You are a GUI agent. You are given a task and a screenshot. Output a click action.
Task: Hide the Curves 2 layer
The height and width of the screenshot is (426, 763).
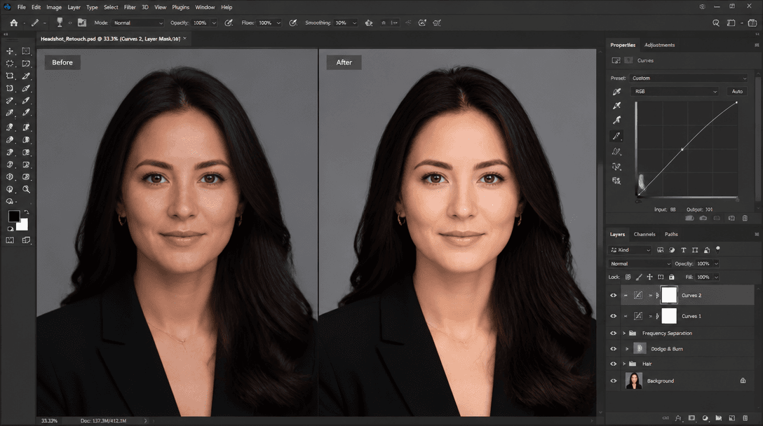click(613, 295)
